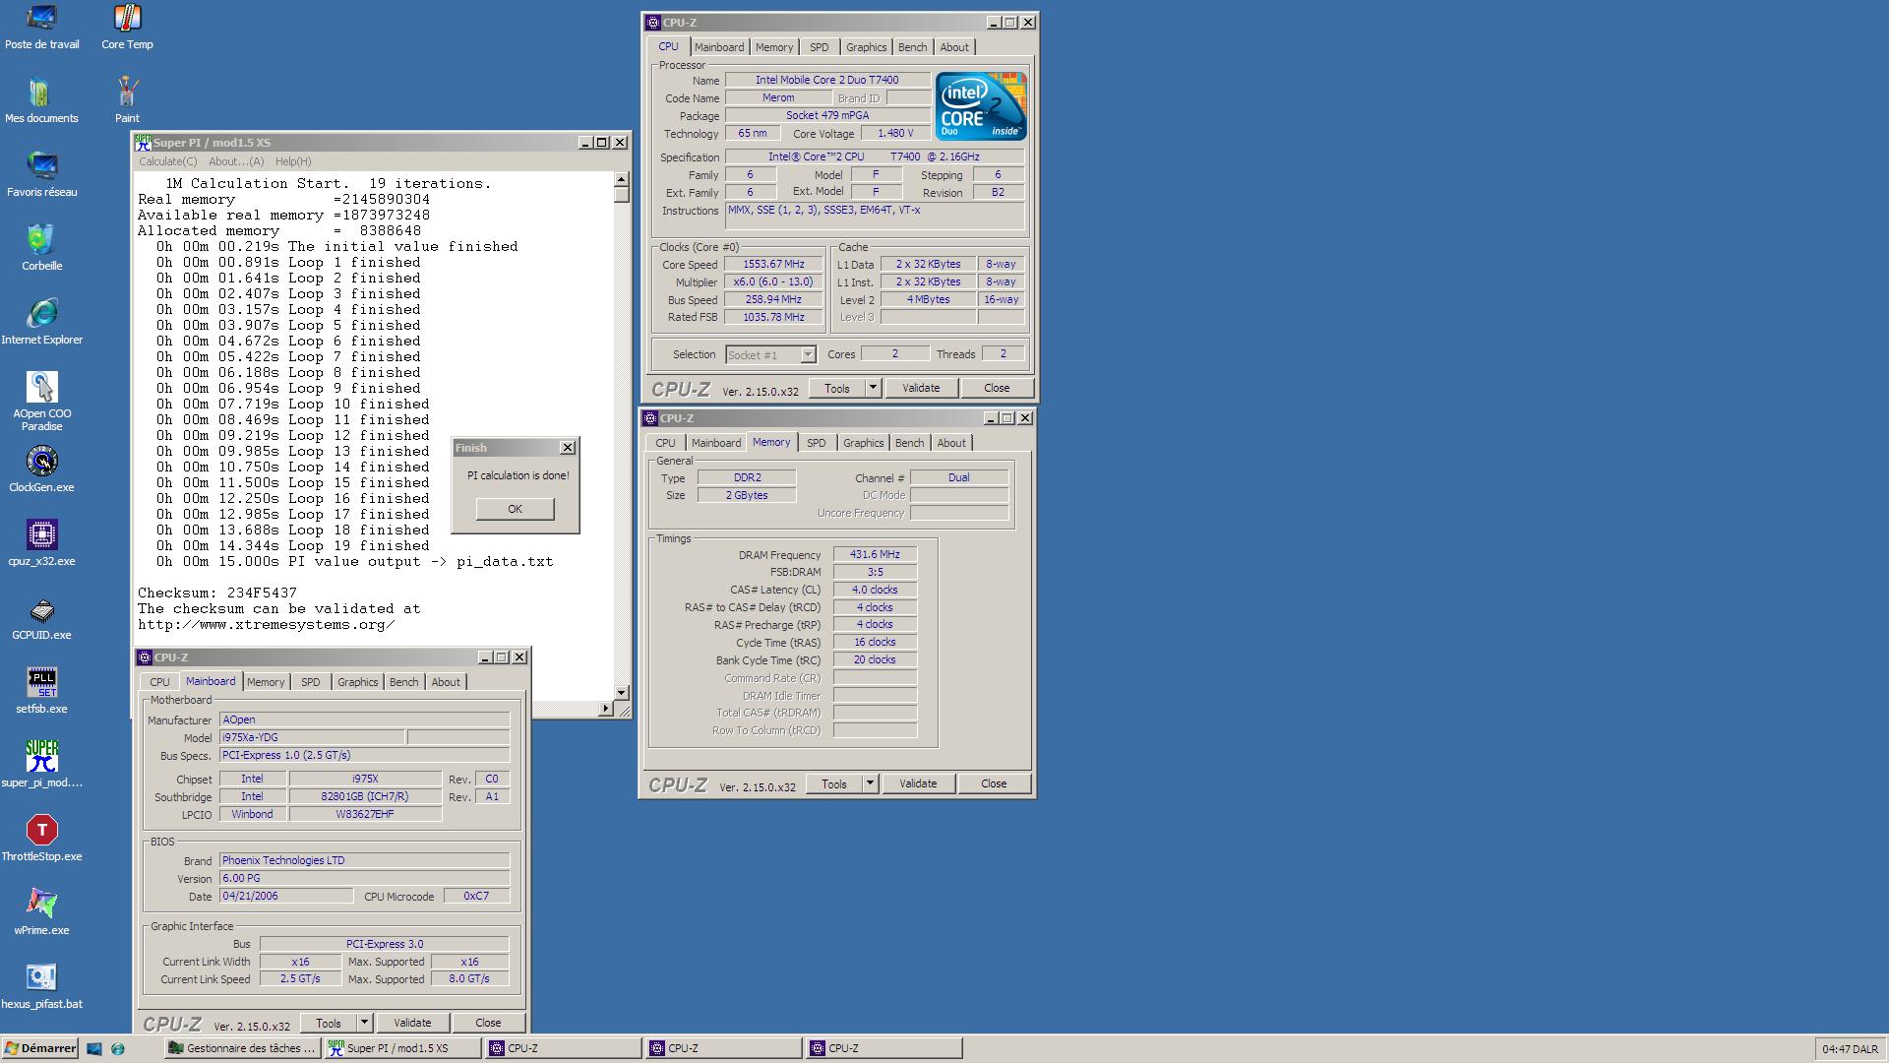
Task: Click Super PI vertical scrollbar down arrow
Action: tap(622, 693)
